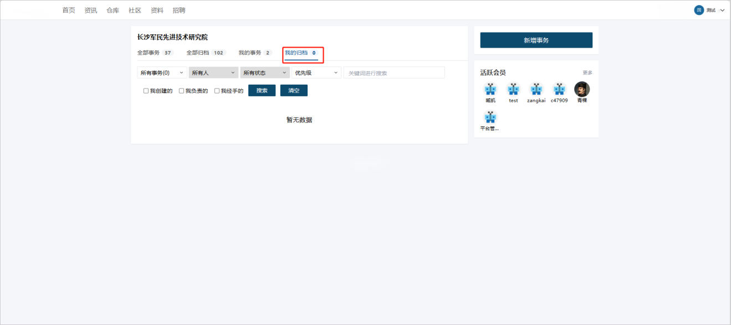Image resolution: width=731 pixels, height=325 pixels.
Task: Open the 臧凯 member avatar
Action: coord(490,89)
